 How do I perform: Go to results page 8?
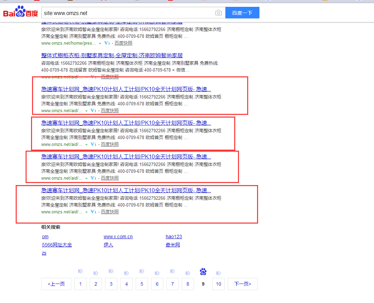pos(188,284)
